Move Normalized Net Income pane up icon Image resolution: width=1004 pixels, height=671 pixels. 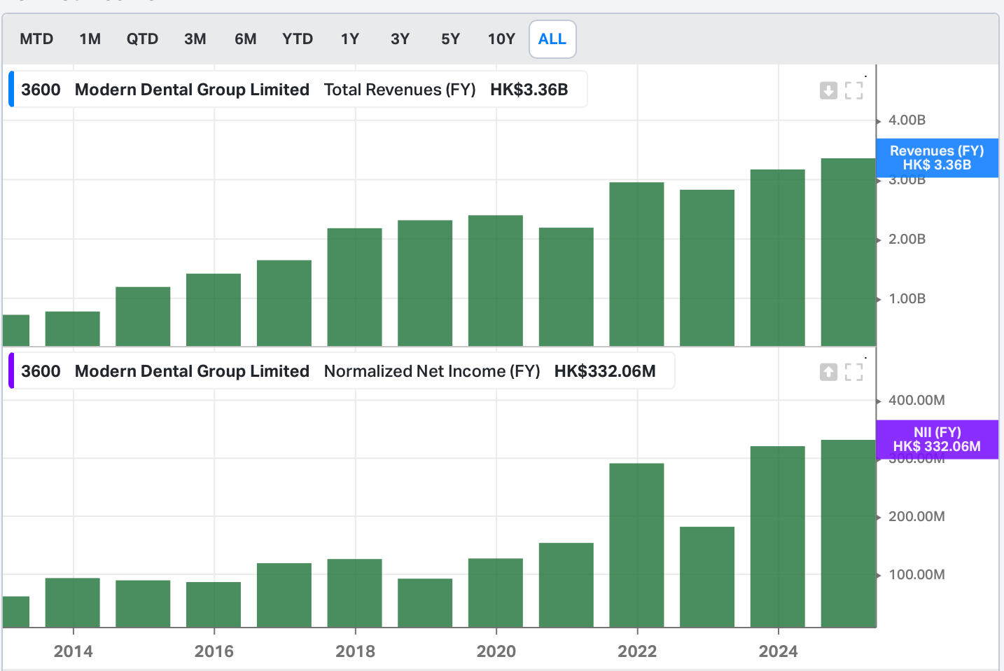click(828, 372)
